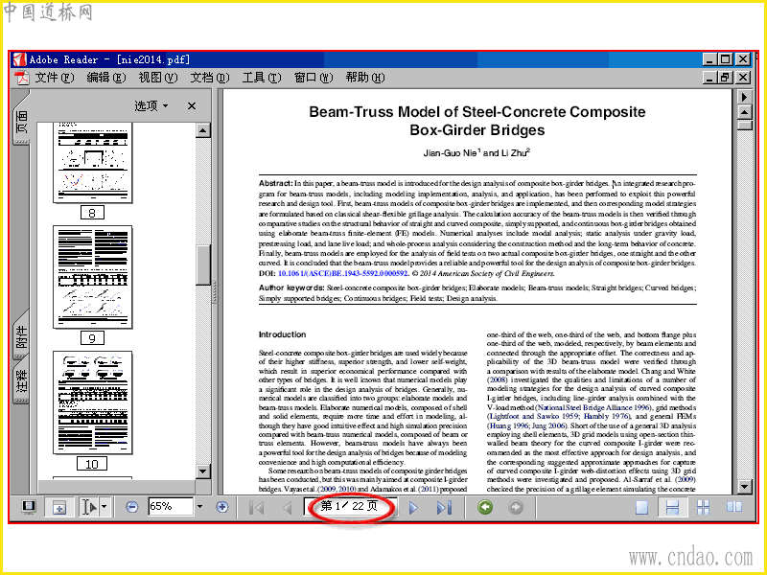The width and height of the screenshot is (767, 575).
Task: Select the text selection tool icon
Action: point(89,507)
